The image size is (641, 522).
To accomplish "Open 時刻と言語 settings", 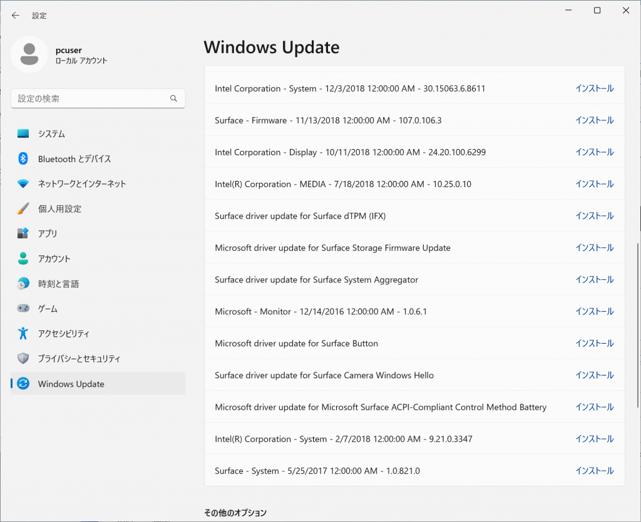I will click(x=98, y=284).
